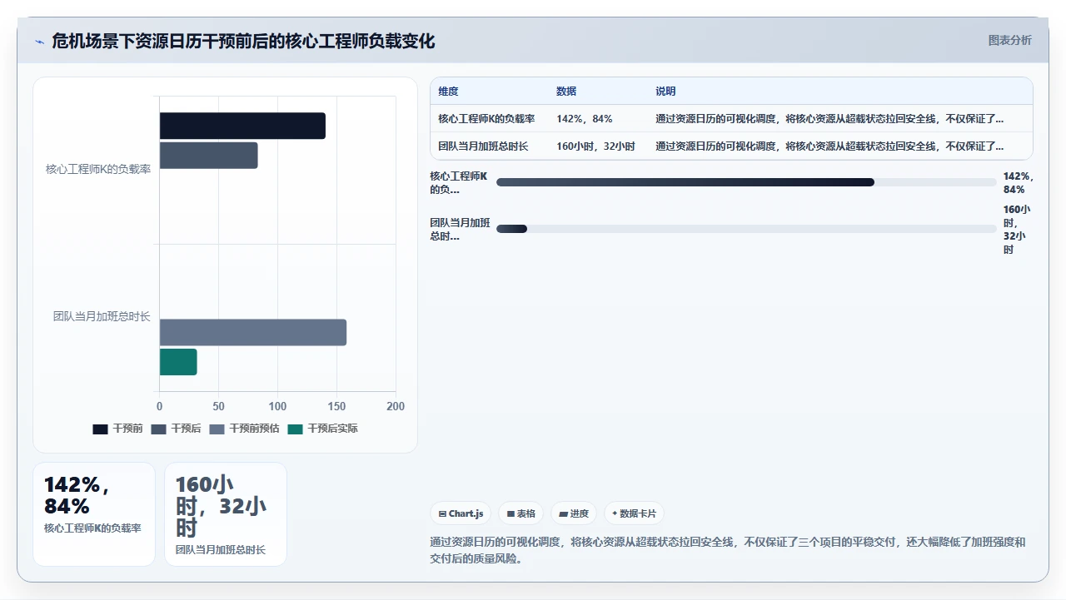Click the description in 核心工程师K row
The height and width of the screenshot is (600, 1066).
click(x=829, y=119)
